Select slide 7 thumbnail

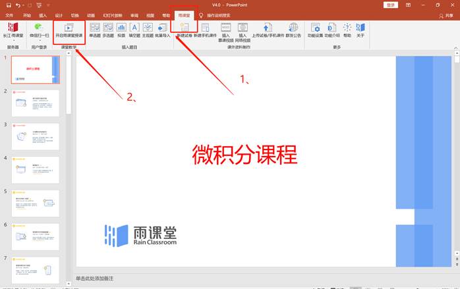(36, 270)
